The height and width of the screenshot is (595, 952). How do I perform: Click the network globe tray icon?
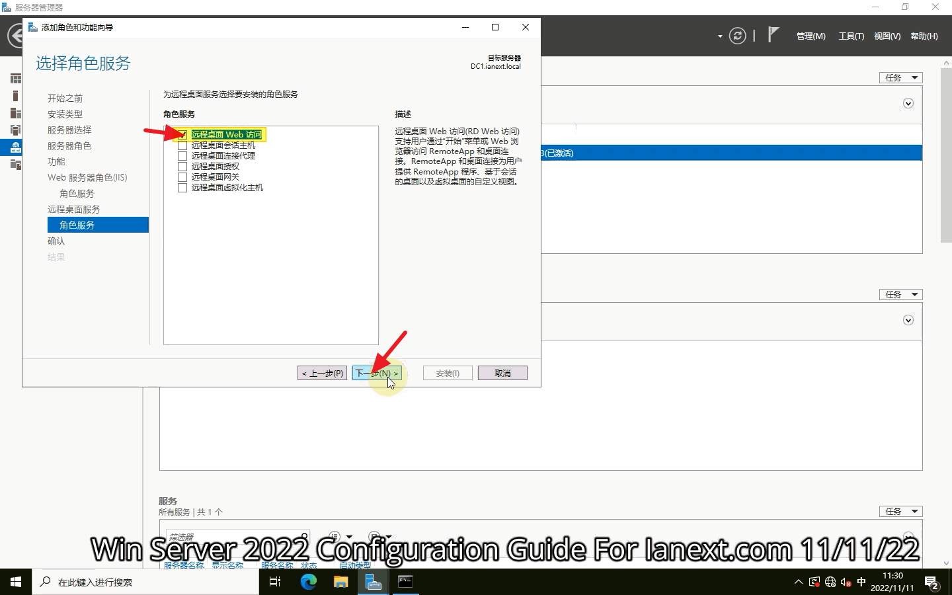(x=830, y=582)
